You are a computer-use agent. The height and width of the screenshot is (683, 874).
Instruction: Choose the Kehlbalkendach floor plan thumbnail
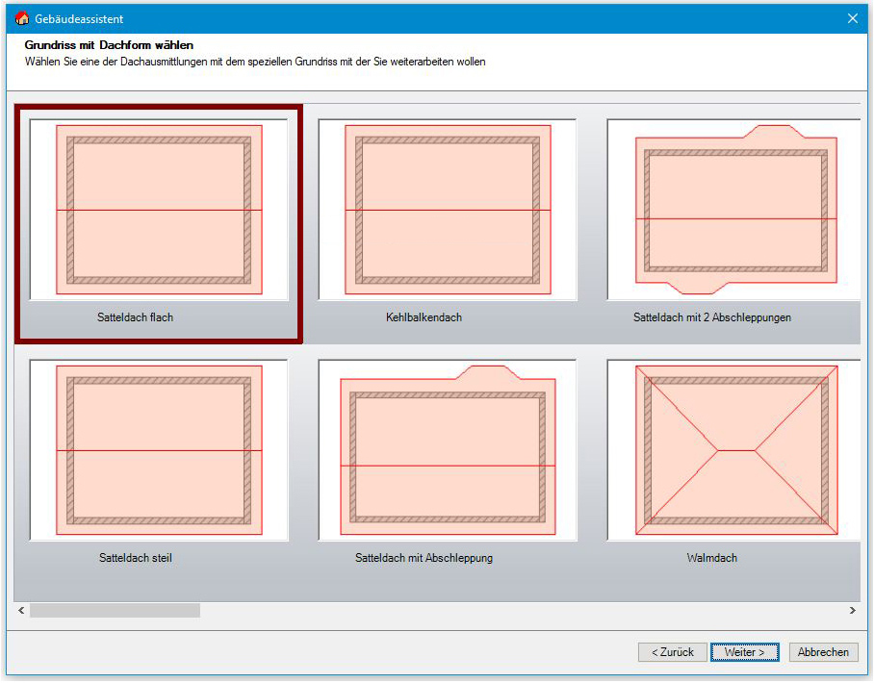click(448, 209)
